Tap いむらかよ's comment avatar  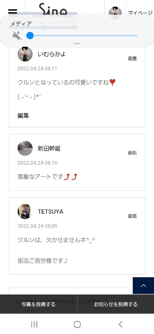click(25, 54)
